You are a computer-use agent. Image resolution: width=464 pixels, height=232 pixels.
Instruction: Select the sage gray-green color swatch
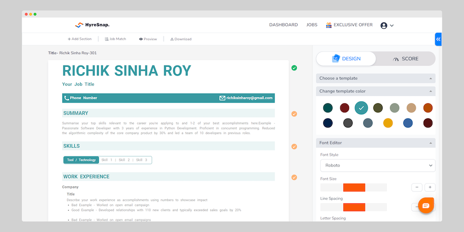coord(395,108)
